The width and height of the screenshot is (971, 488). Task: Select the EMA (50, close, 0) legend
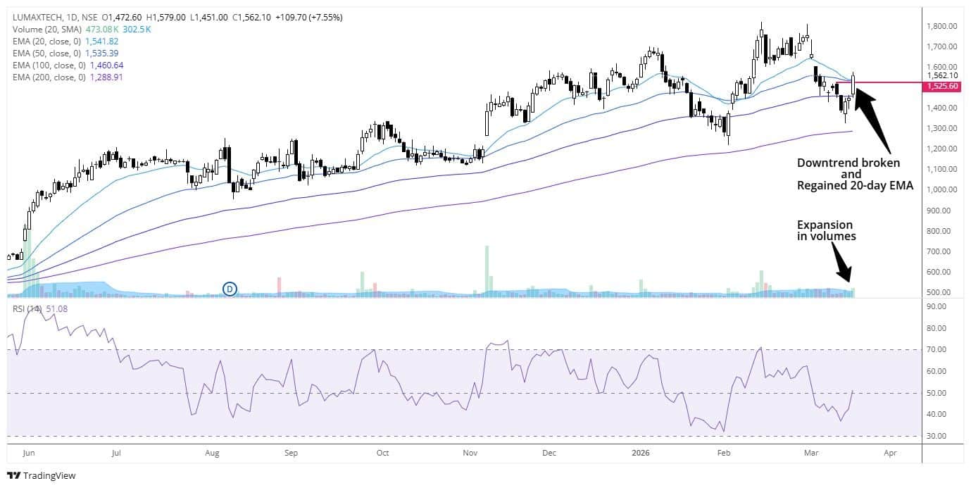pyautogui.click(x=46, y=53)
